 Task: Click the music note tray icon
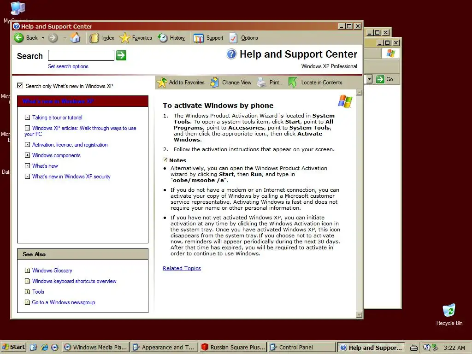click(426, 348)
